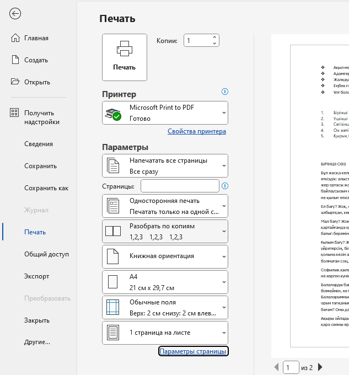349x375 pixels.
Task: Select Экспорт in the sidebar
Action: coord(36,276)
